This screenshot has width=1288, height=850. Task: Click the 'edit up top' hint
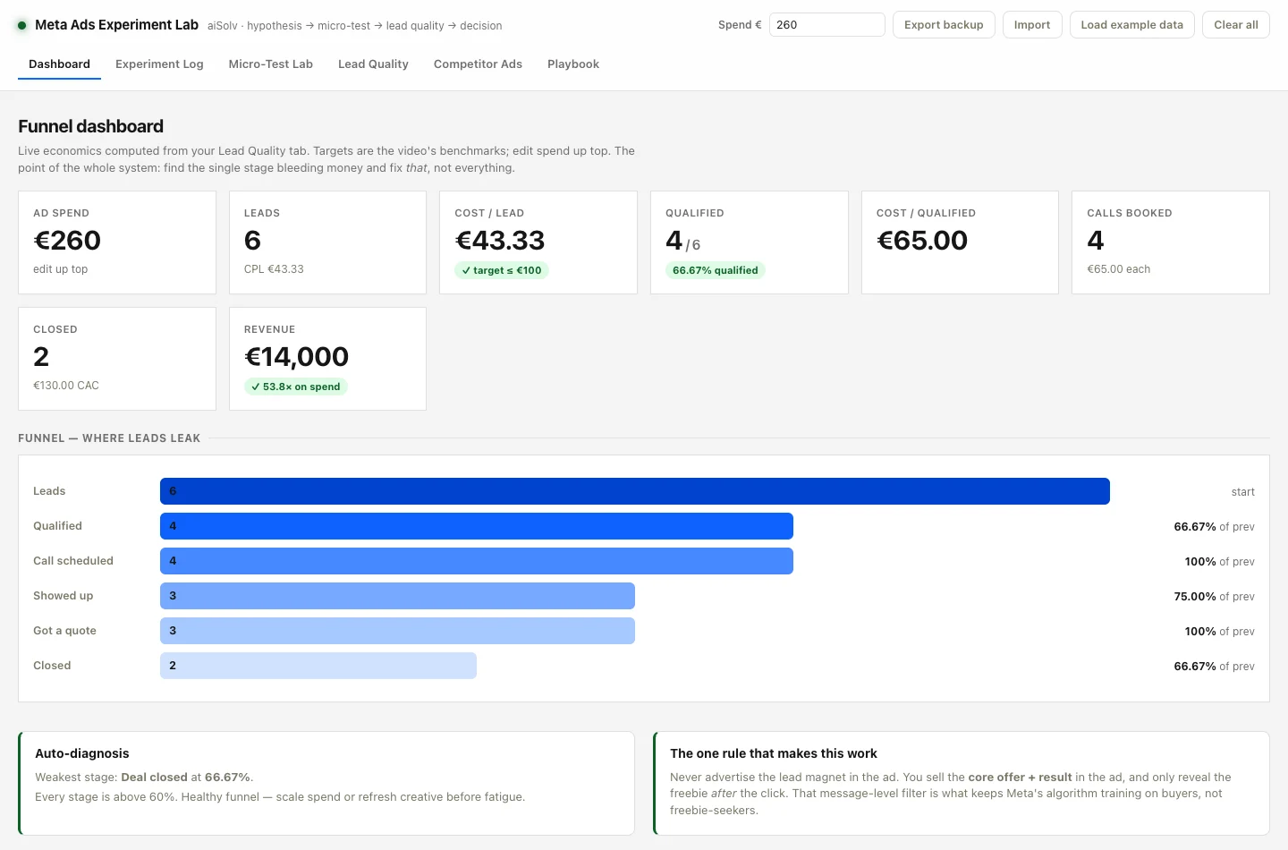point(61,269)
